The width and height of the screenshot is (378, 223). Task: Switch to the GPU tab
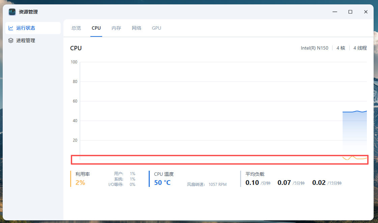[156, 28]
